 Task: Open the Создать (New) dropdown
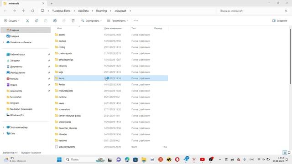(11, 20)
